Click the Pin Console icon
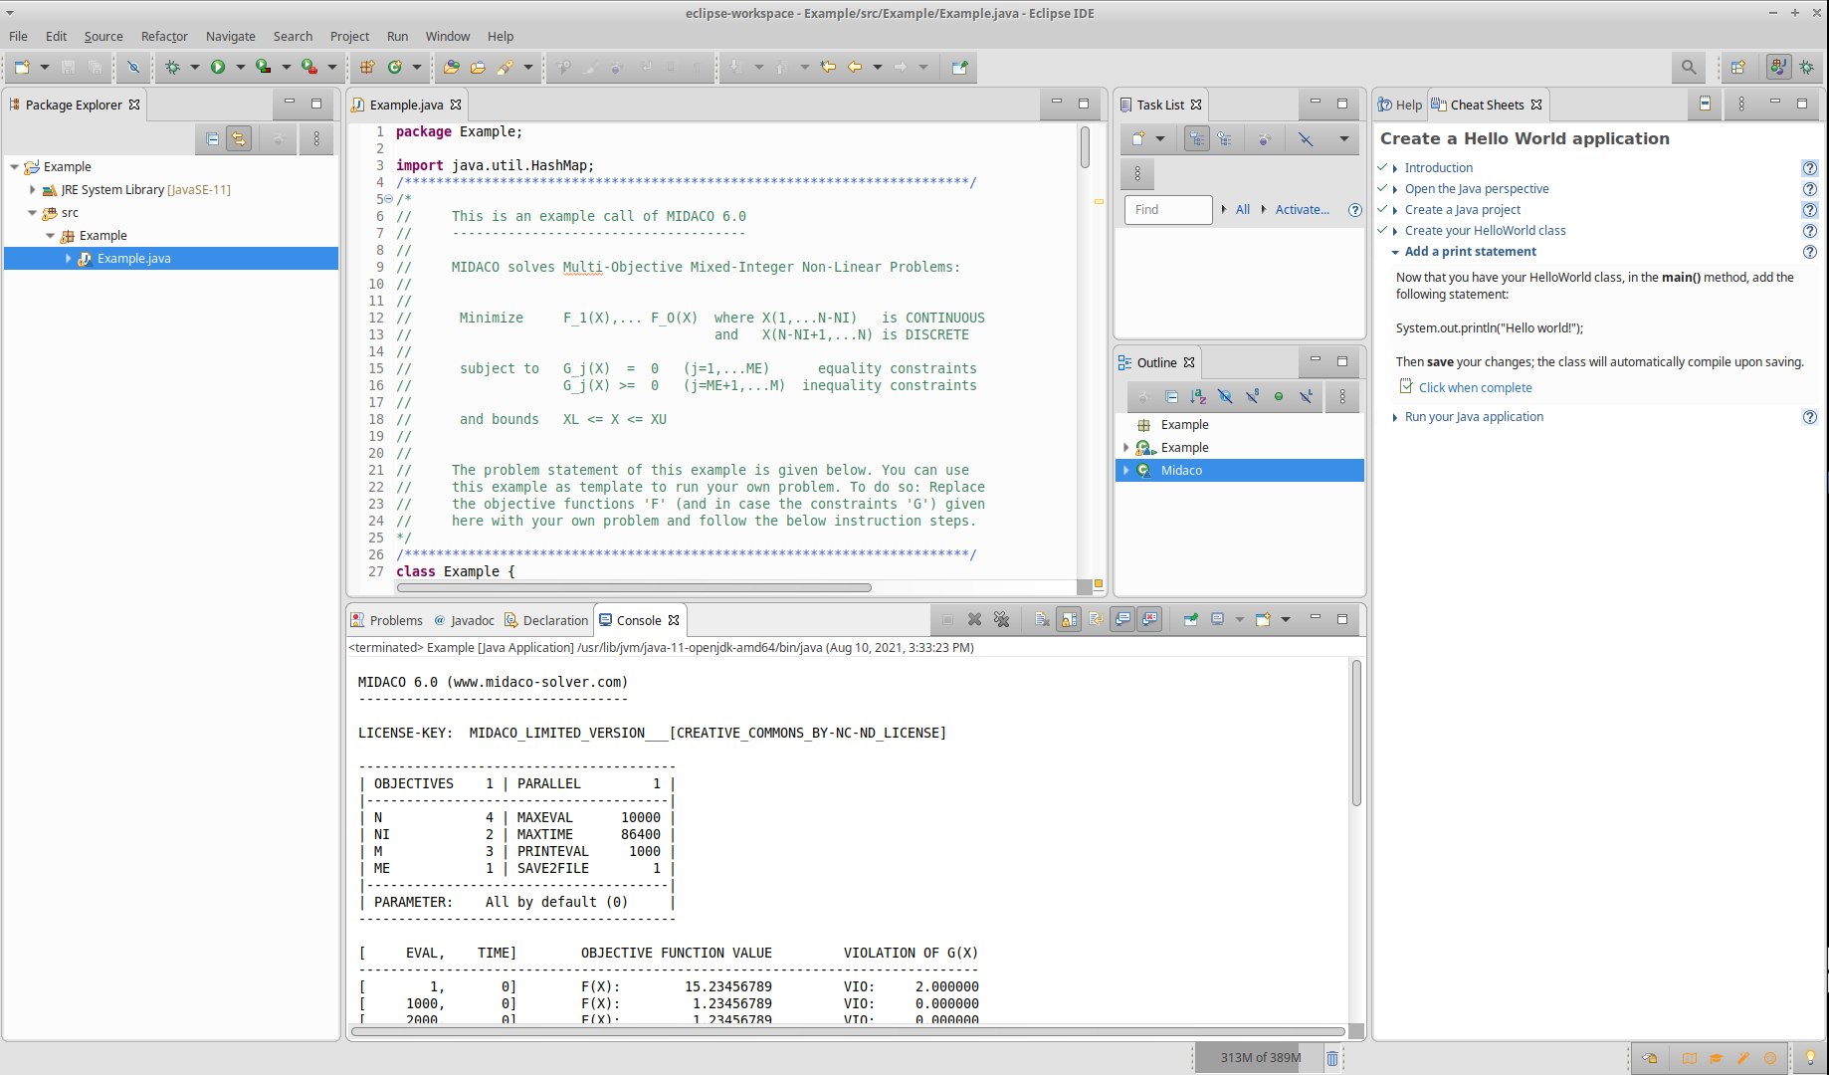 pyautogui.click(x=1190, y=619)
